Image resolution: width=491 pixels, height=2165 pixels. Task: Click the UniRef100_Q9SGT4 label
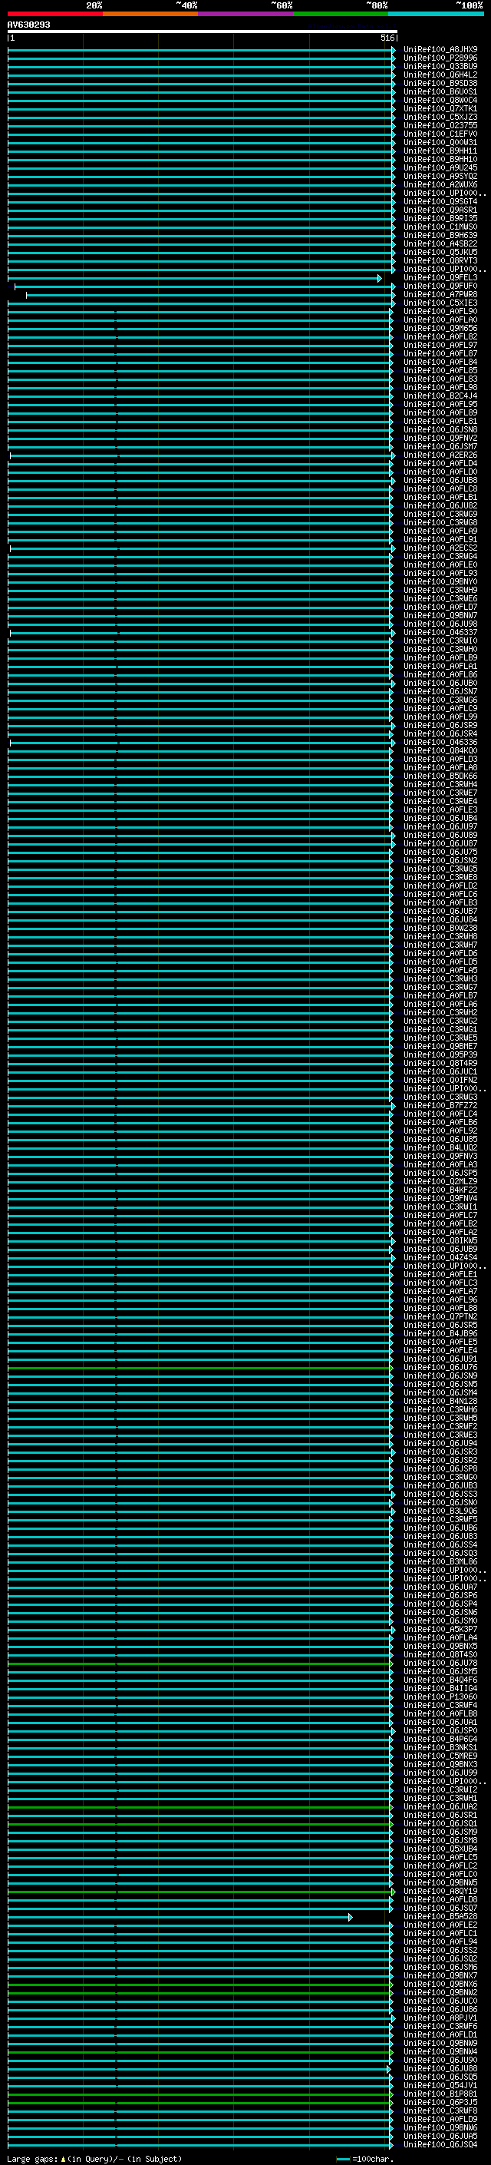[440, 202]
